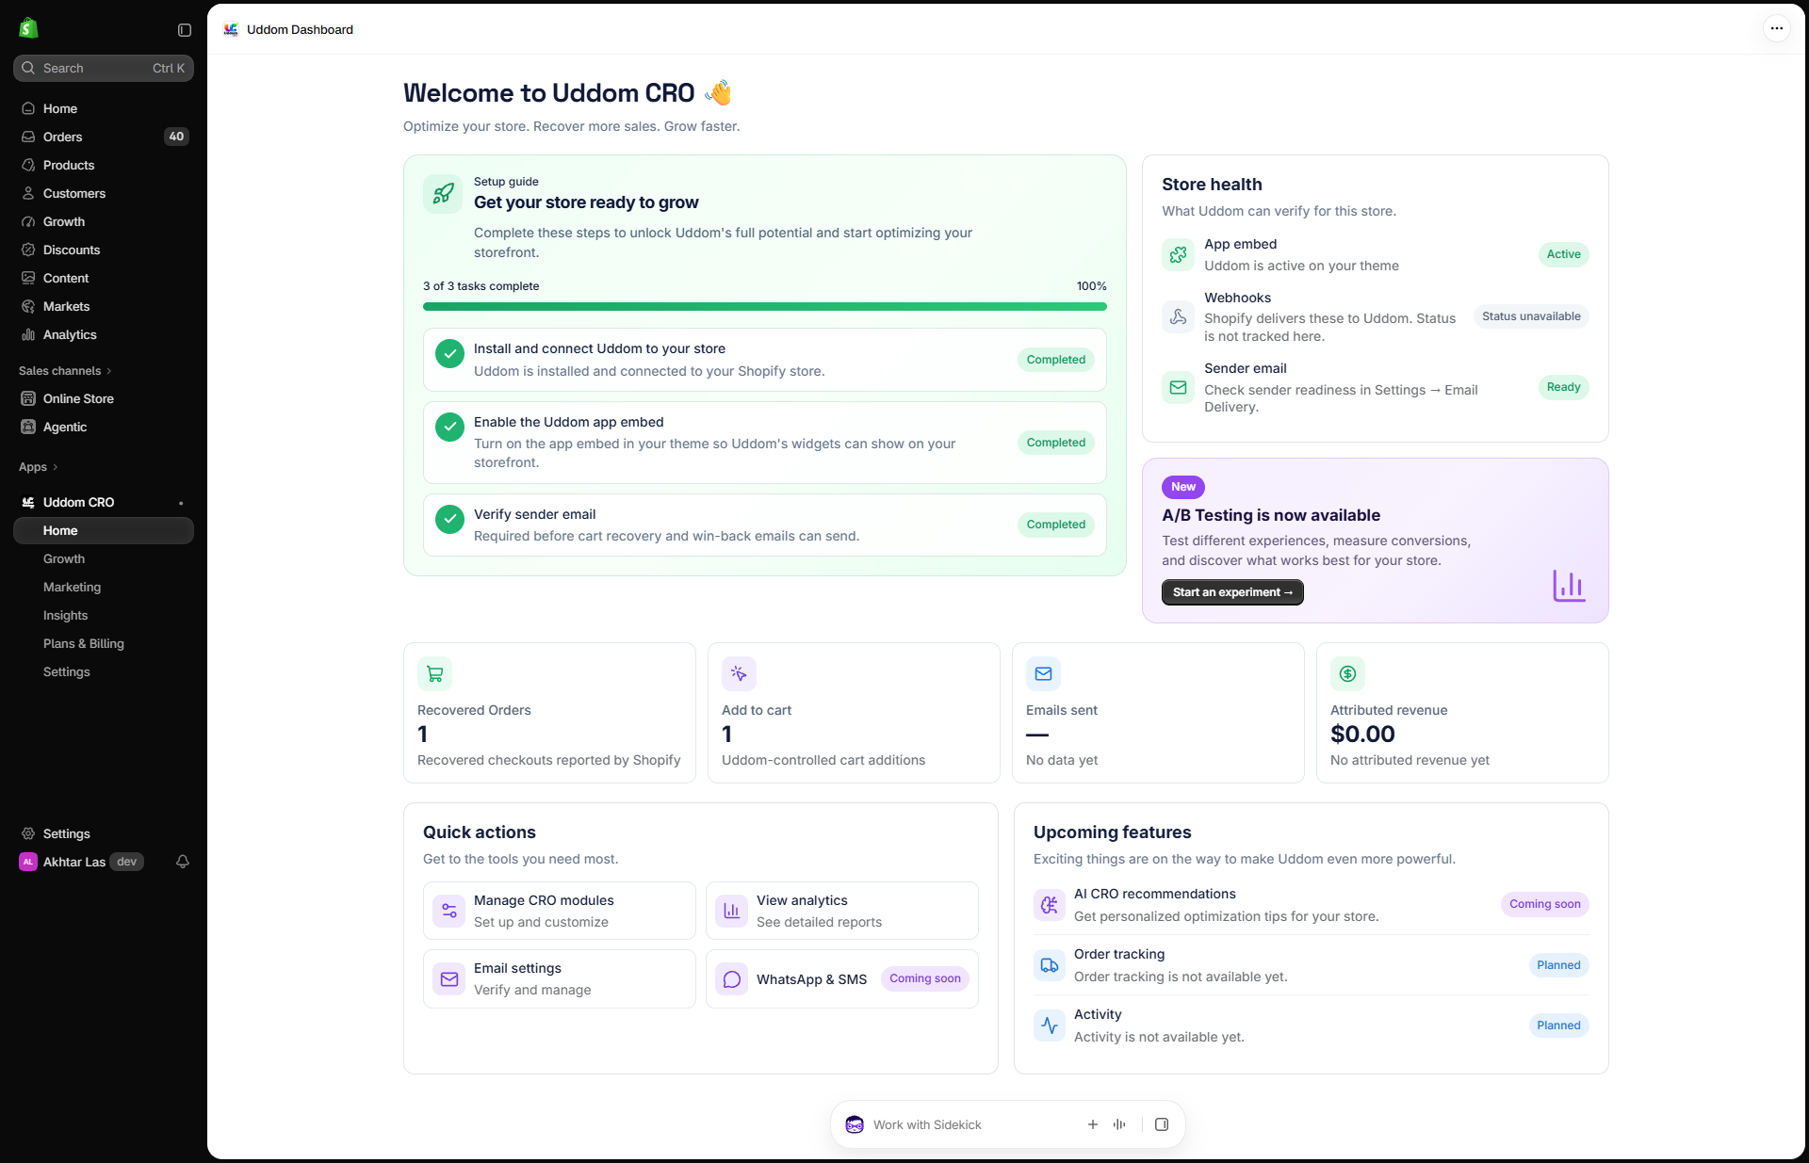Click the Enable app embed completed checkmark
The height and width of the screenshot is (1163, 1809).
coord(449,428)
